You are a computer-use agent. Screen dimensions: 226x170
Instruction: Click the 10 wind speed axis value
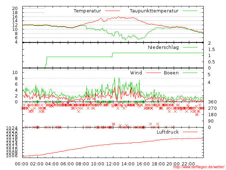[x=15, y=72]
